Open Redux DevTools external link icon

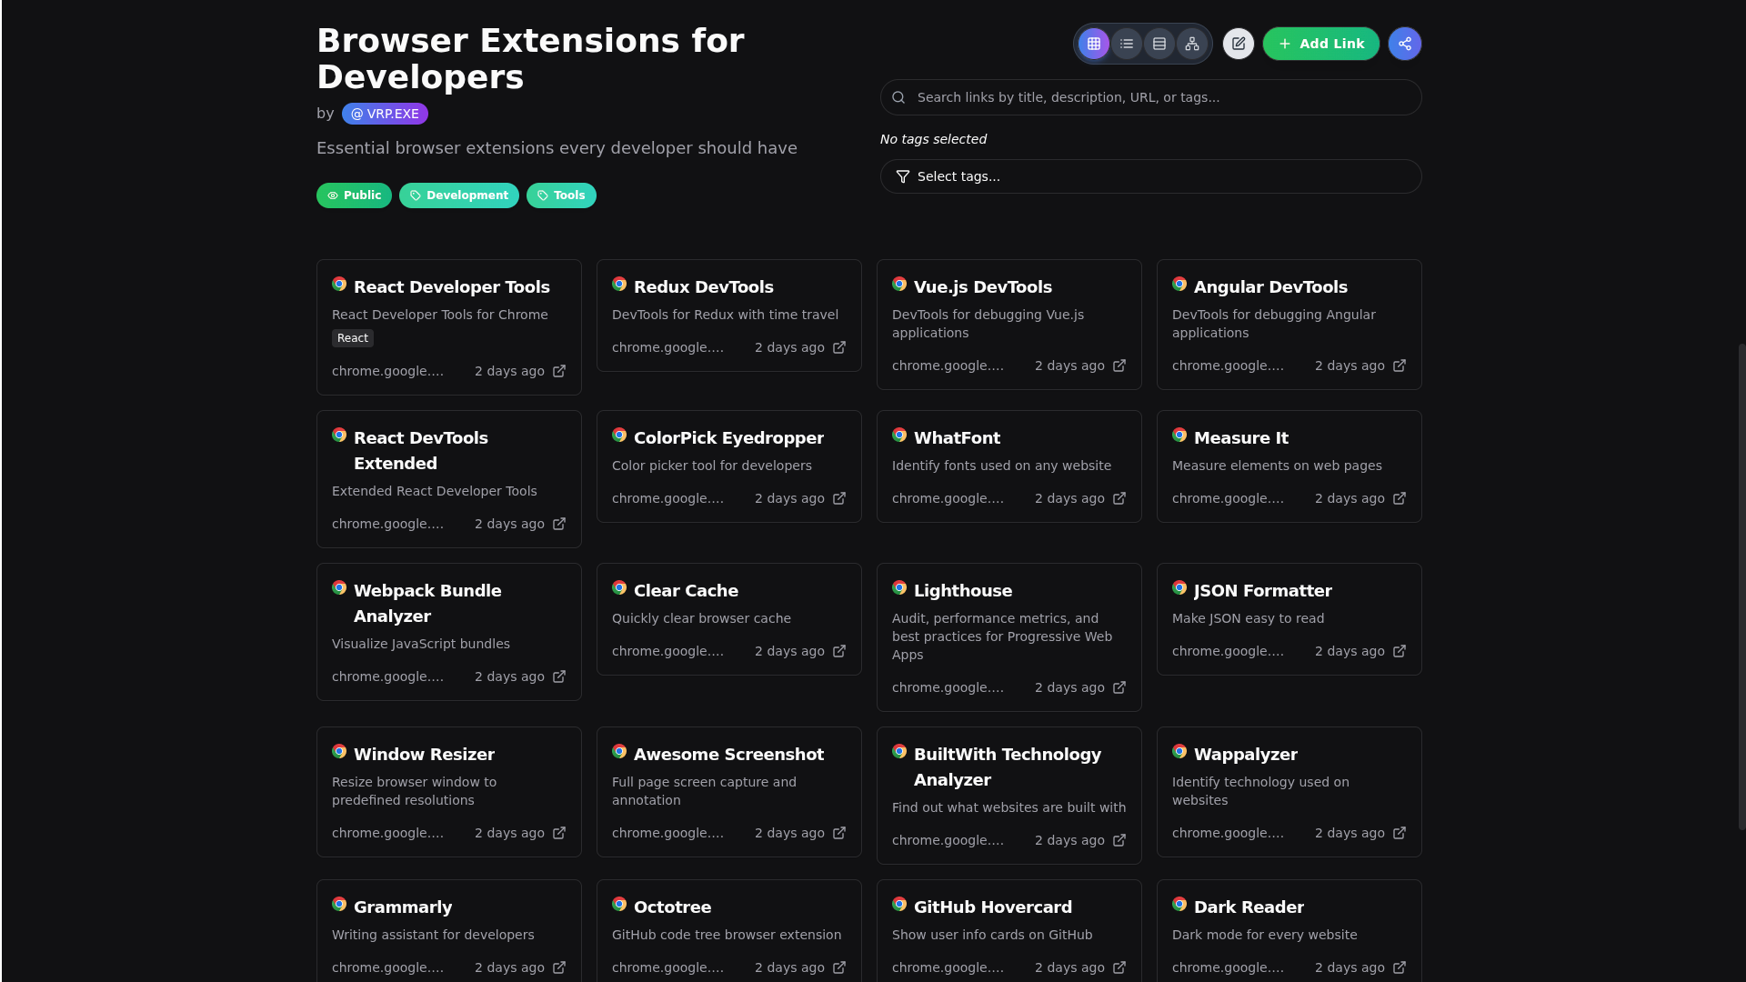coord(839,347)
